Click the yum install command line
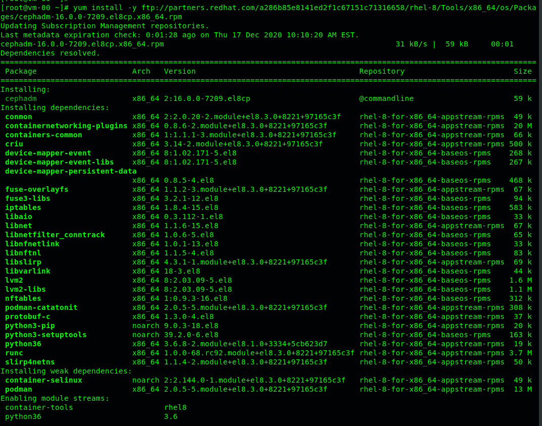 point(268,12)
